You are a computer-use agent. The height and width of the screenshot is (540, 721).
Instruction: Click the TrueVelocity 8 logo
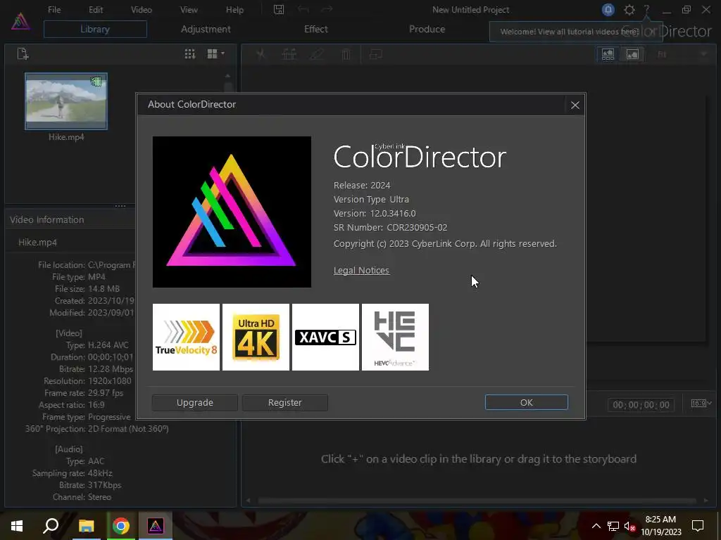(186, 337)
